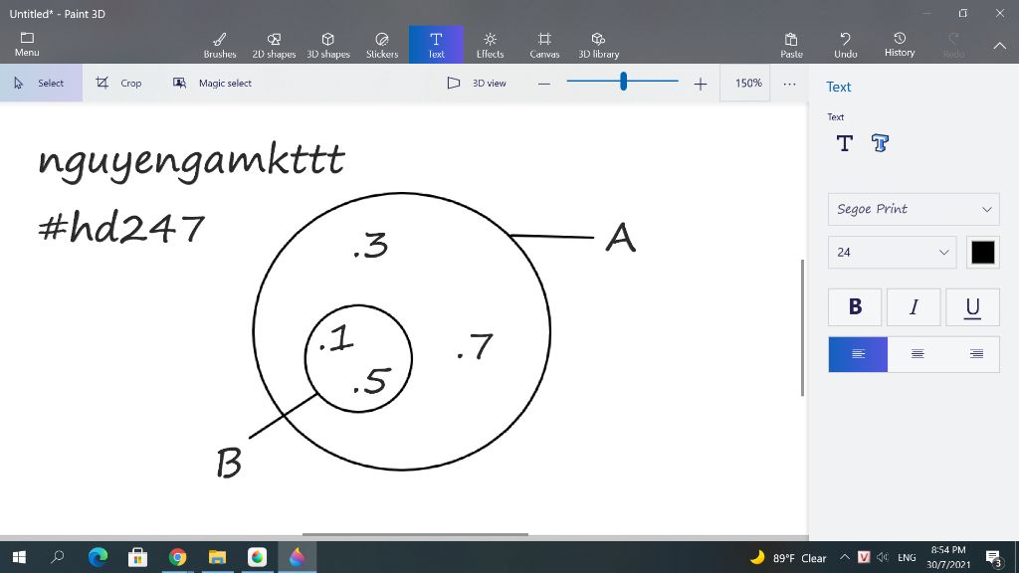The width and height of the screenshot is (1019, 573).
Task: Toggle Italic formatting
Action: click(x=914, y=306)
